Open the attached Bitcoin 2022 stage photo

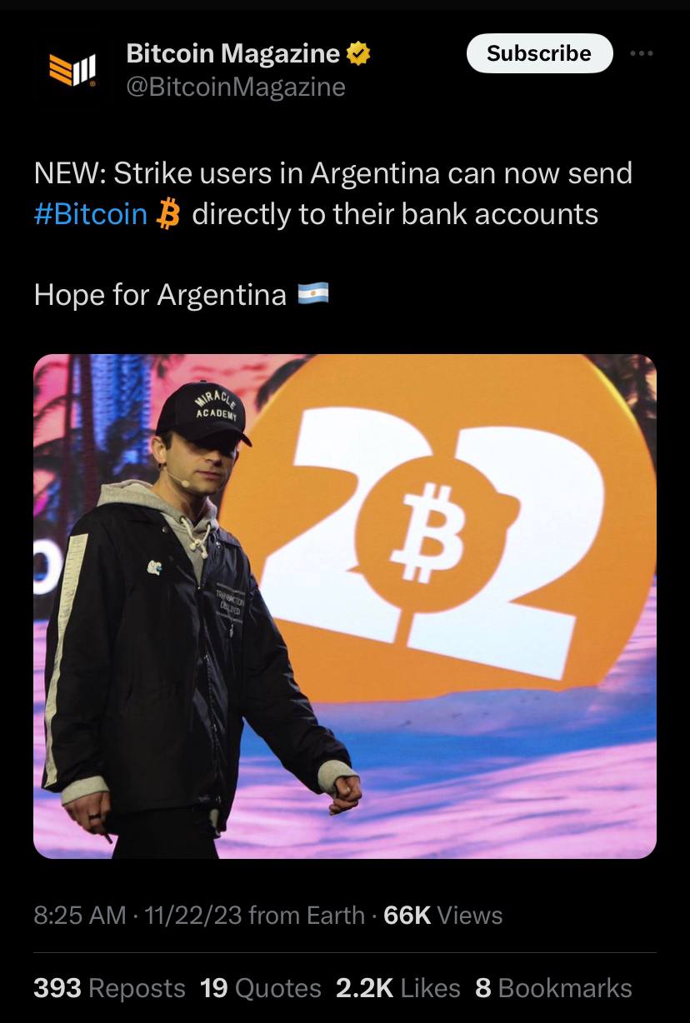pos(345,606)
